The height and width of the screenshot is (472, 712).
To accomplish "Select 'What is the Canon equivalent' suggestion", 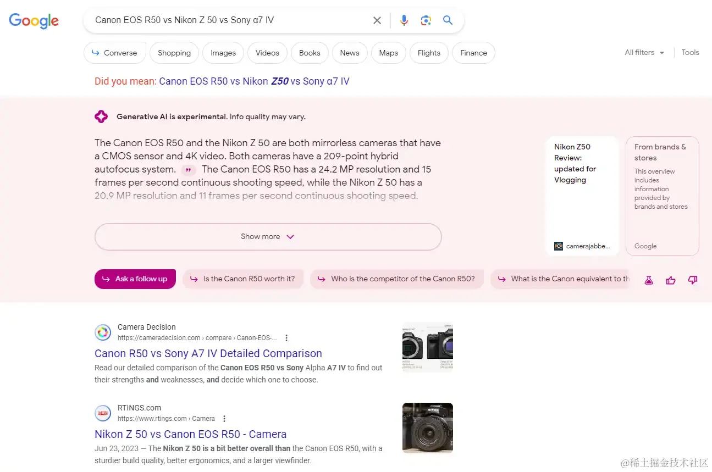I will pos(561,279).
